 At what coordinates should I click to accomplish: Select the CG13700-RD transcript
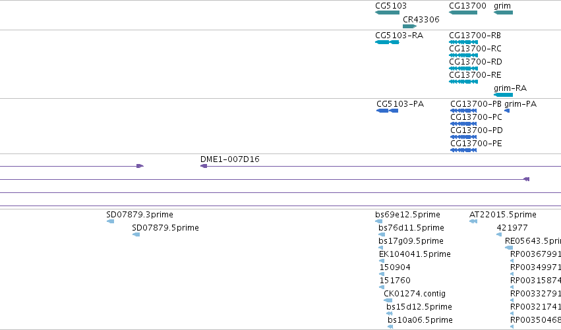tap(475, 62)
